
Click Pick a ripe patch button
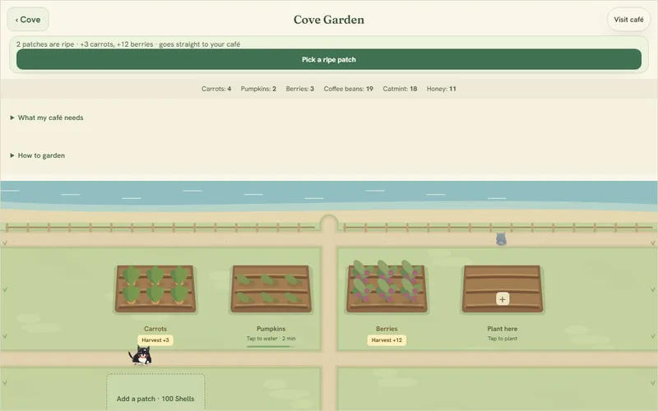pos(328,59)
